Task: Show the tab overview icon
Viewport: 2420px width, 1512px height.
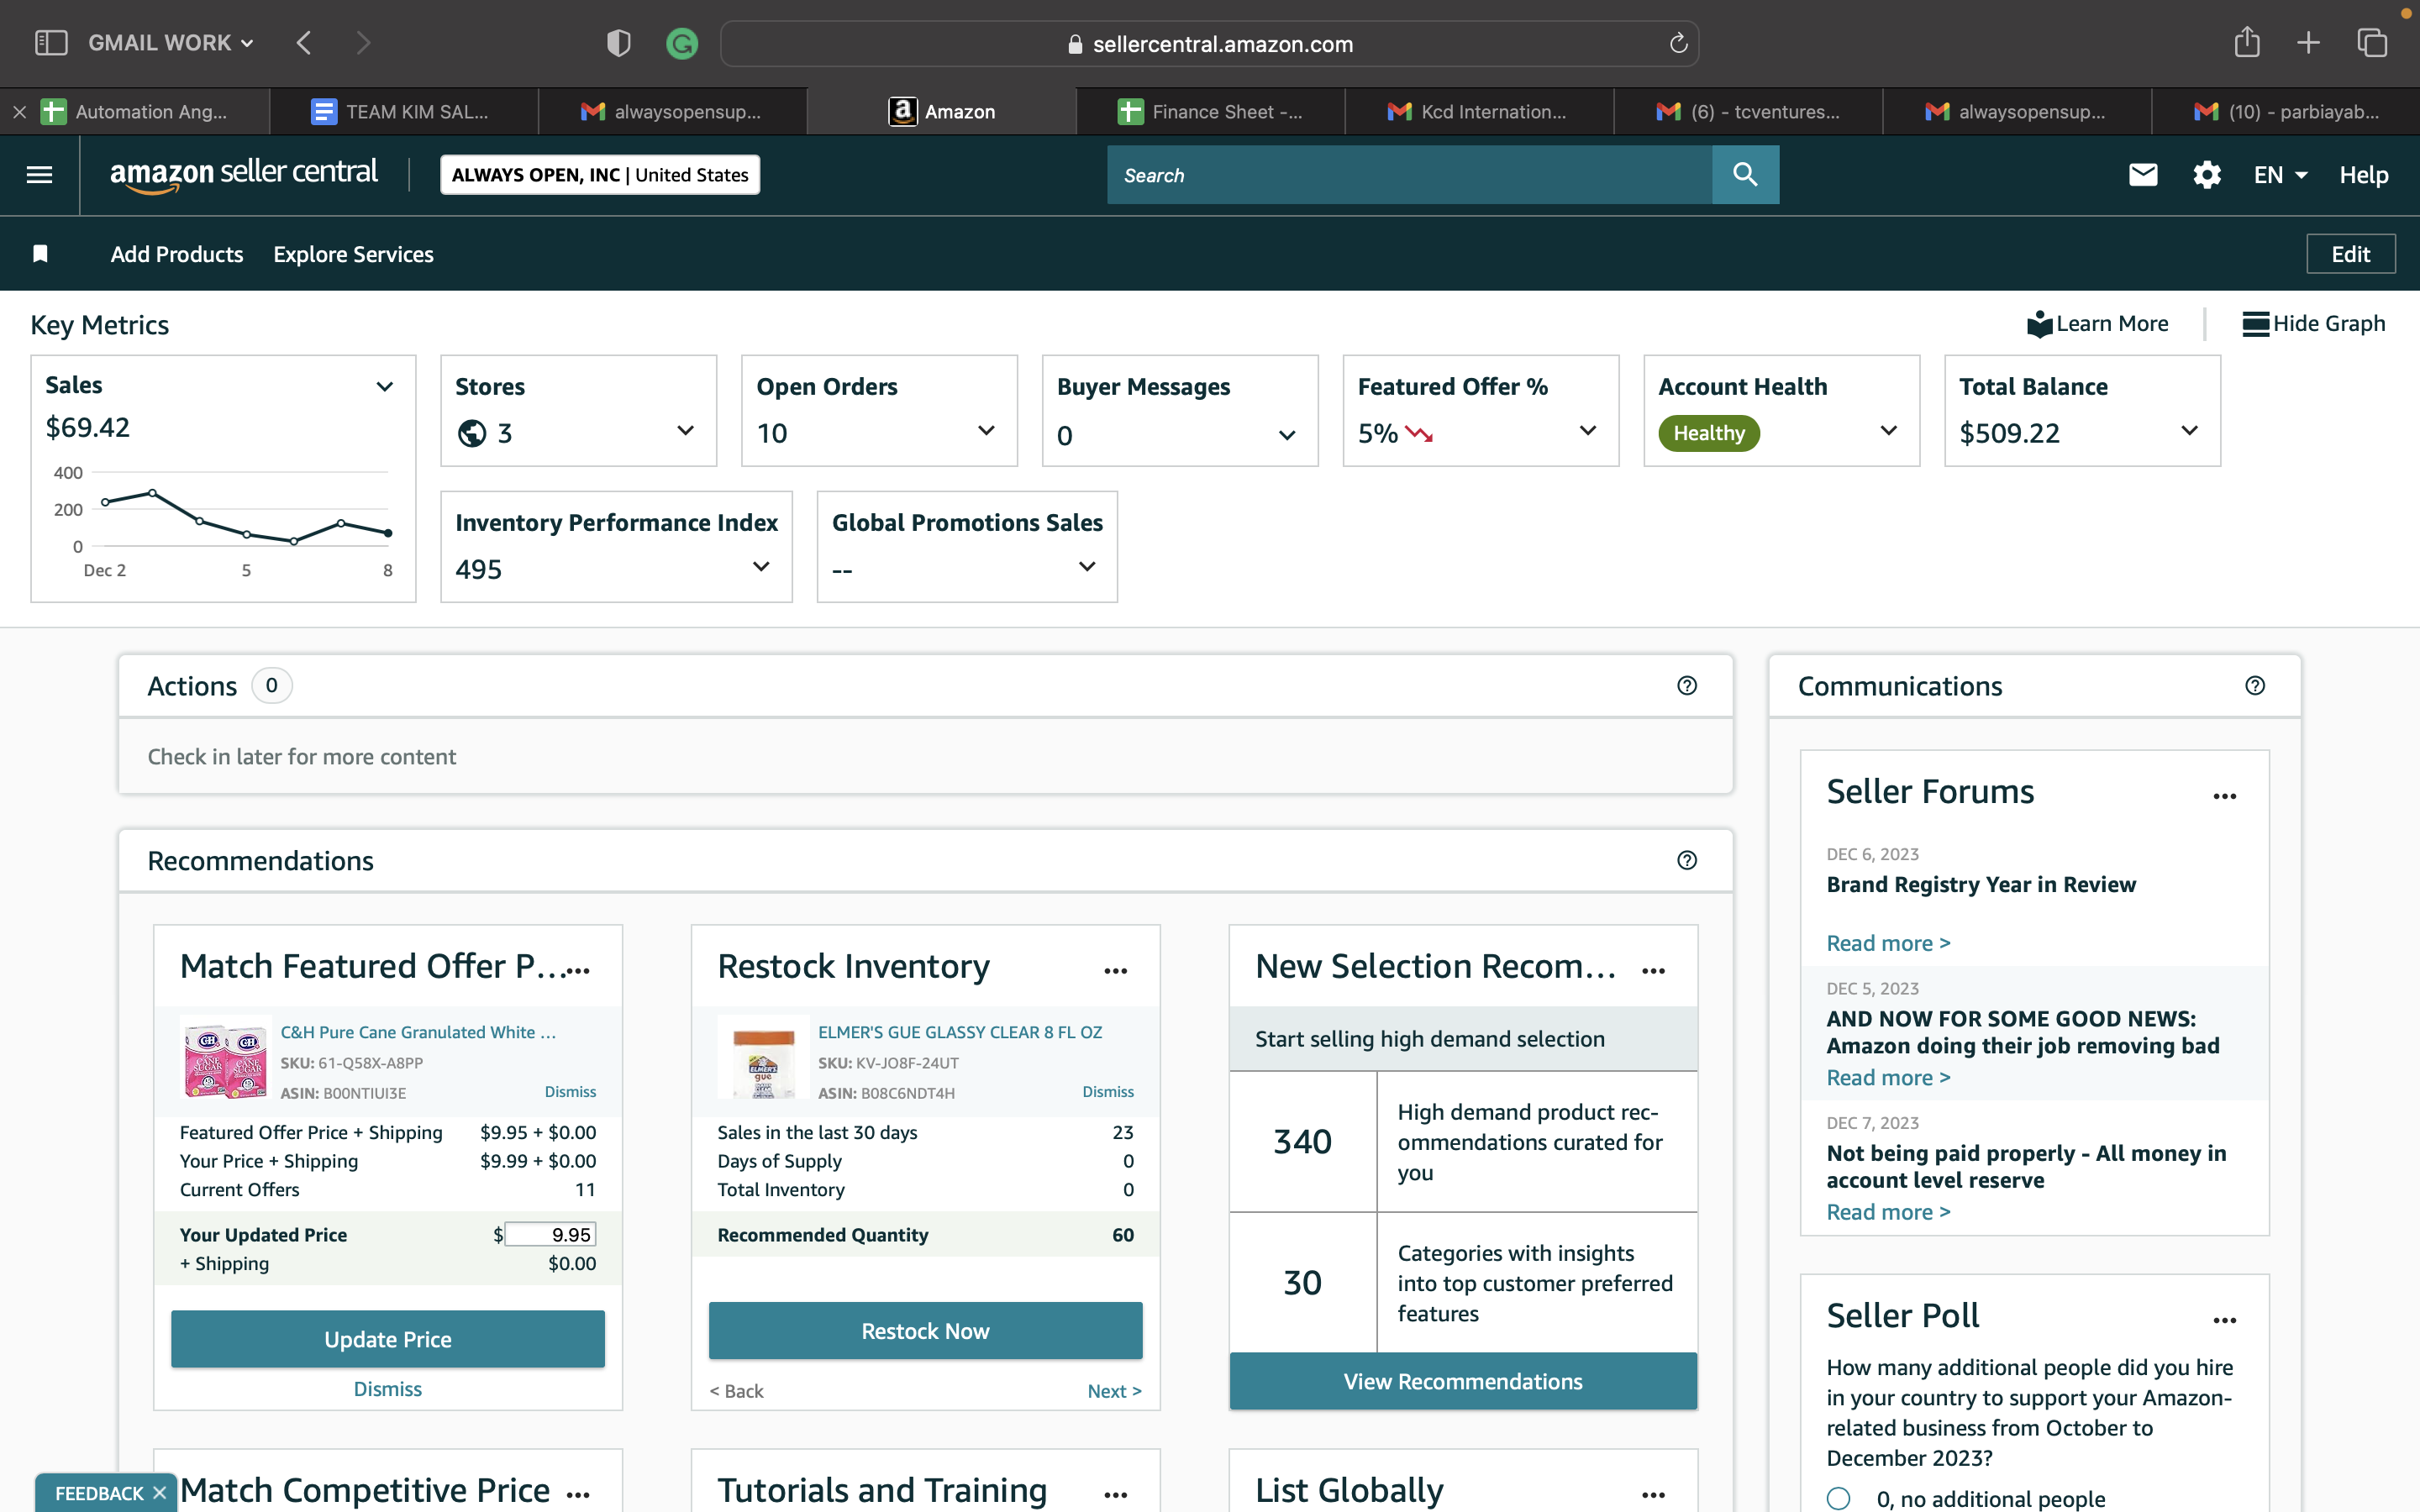Action: click(x=2372, y=43)
